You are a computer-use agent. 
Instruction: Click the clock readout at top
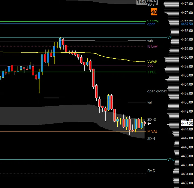(x=147, y=2)
